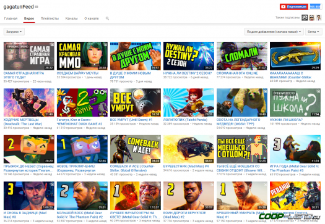Open the ВСЕ УМРУТ video thumbnail

[136, 102]
